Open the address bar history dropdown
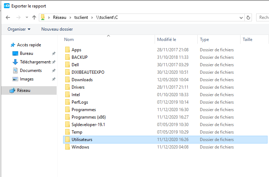 [x=241, y=18]
